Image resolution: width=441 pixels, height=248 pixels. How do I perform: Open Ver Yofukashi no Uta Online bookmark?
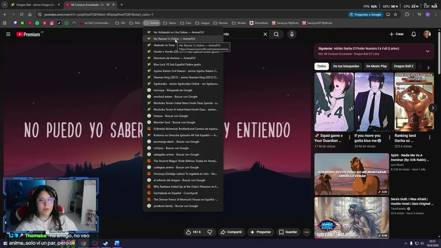[183, 32]
